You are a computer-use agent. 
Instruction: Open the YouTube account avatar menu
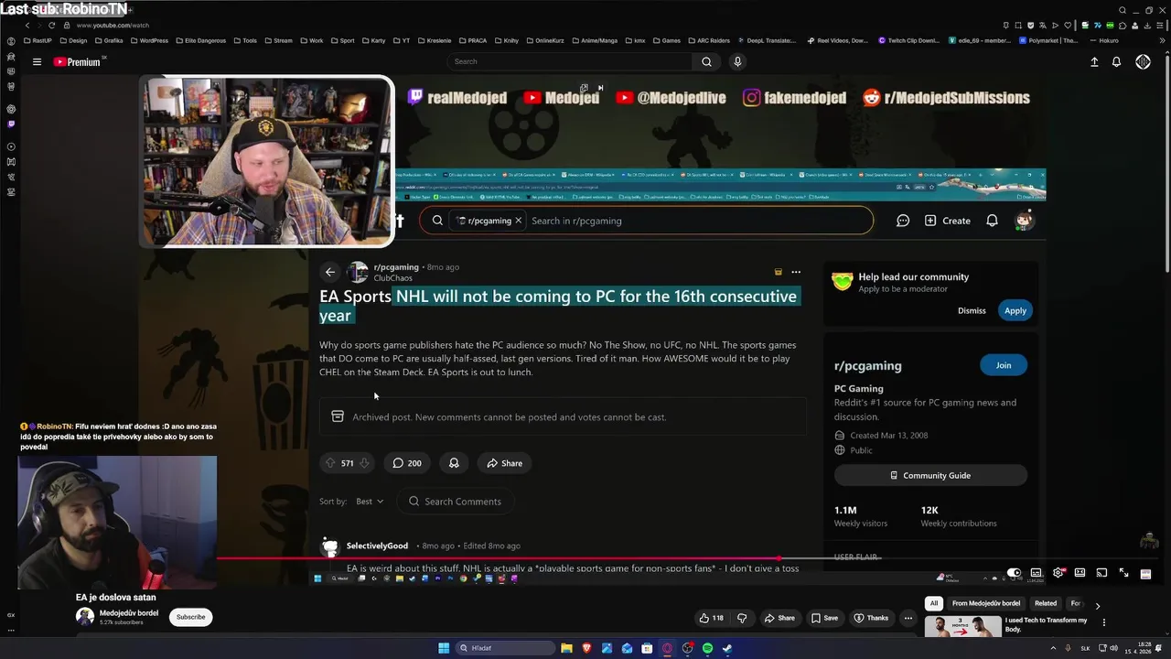tap(1143, 61)
